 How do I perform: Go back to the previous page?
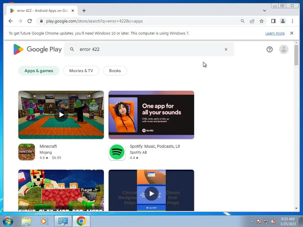pos(11,21)
